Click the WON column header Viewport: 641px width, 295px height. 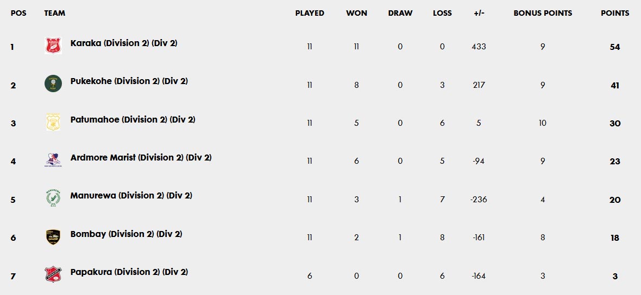[x=356, y=13]
